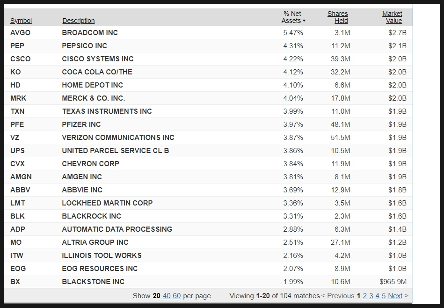Screen dimensions: 444x308
Task: Select AMGEN INC description
Action: point(82,177)
